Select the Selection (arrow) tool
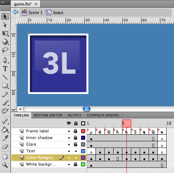 pyautogui.click(x=5, y=16)
